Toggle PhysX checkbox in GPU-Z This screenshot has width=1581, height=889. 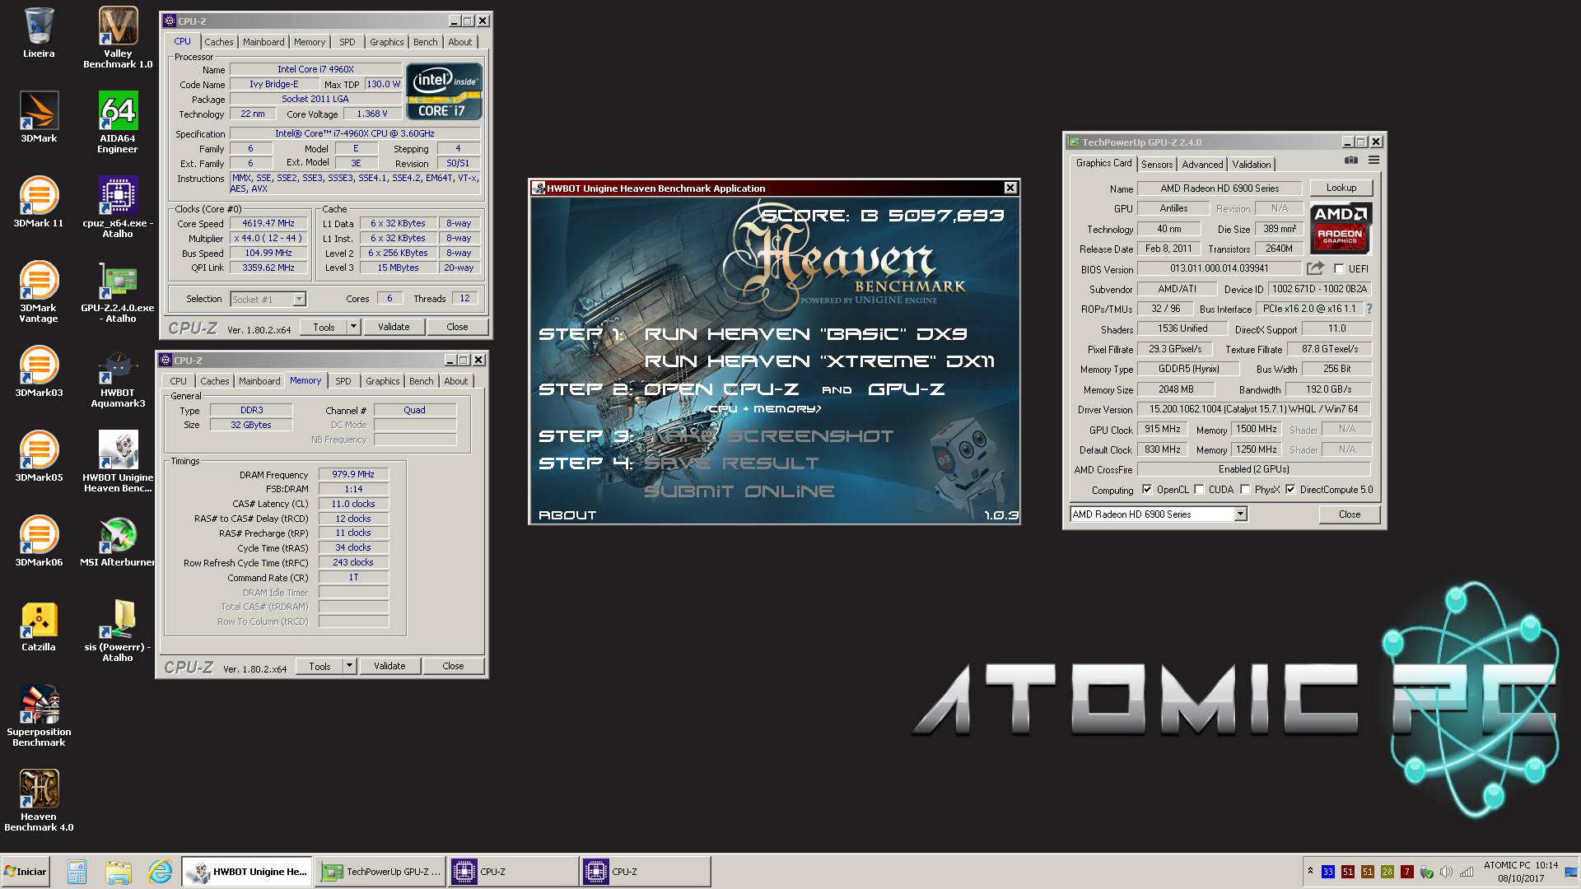click(1245, 490)
